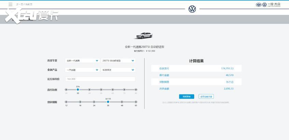Click the blue 资质预审 button
This screenshot has height=140, width=289.
coord(187,97)
